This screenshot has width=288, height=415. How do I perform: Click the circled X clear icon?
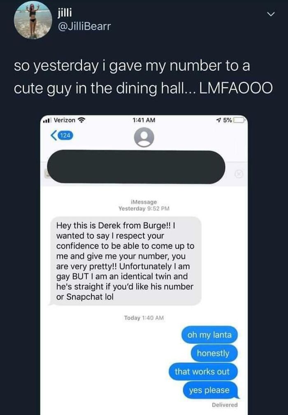coord(239,174)
